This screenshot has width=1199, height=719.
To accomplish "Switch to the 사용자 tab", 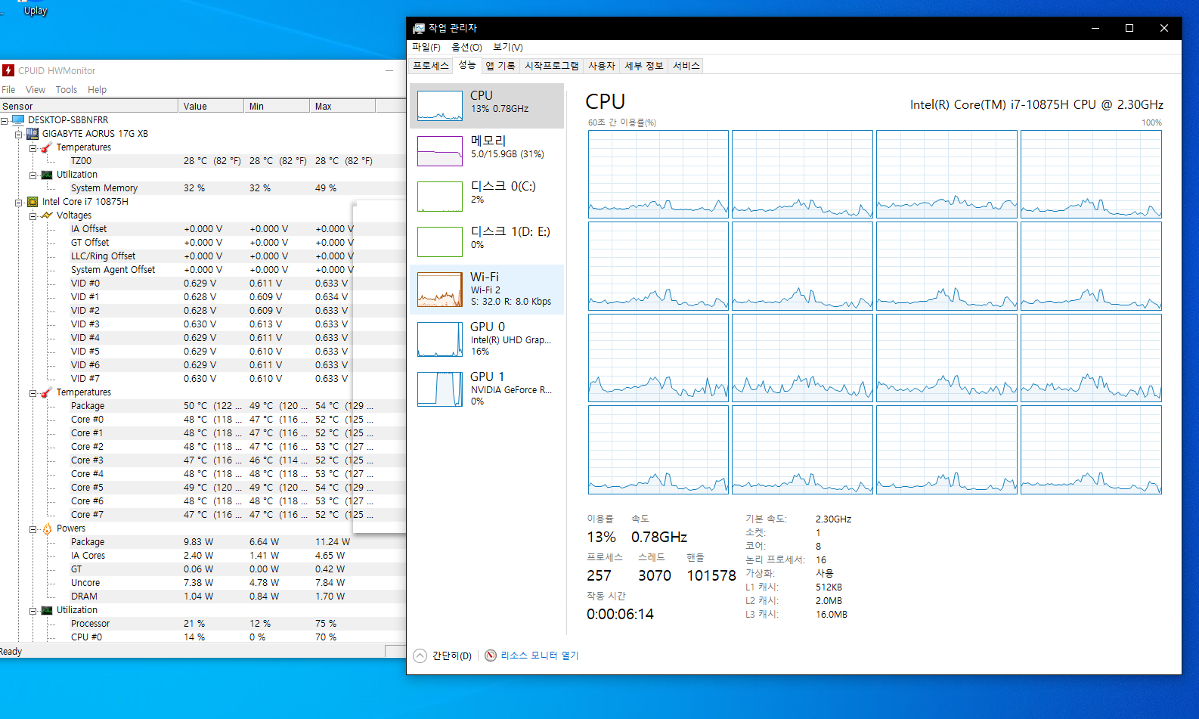I will tap(602, 66).
